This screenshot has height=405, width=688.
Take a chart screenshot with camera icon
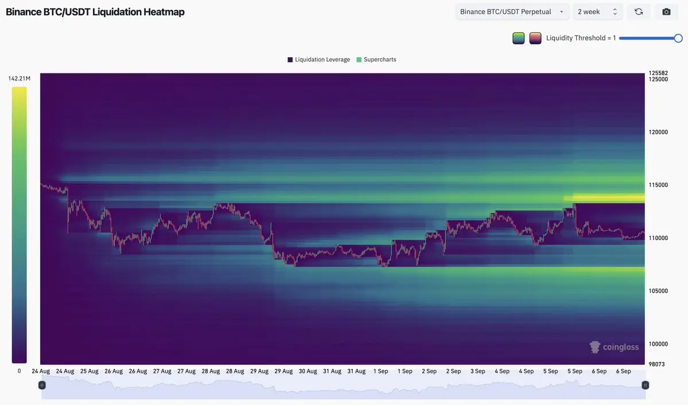click(666, 12)
